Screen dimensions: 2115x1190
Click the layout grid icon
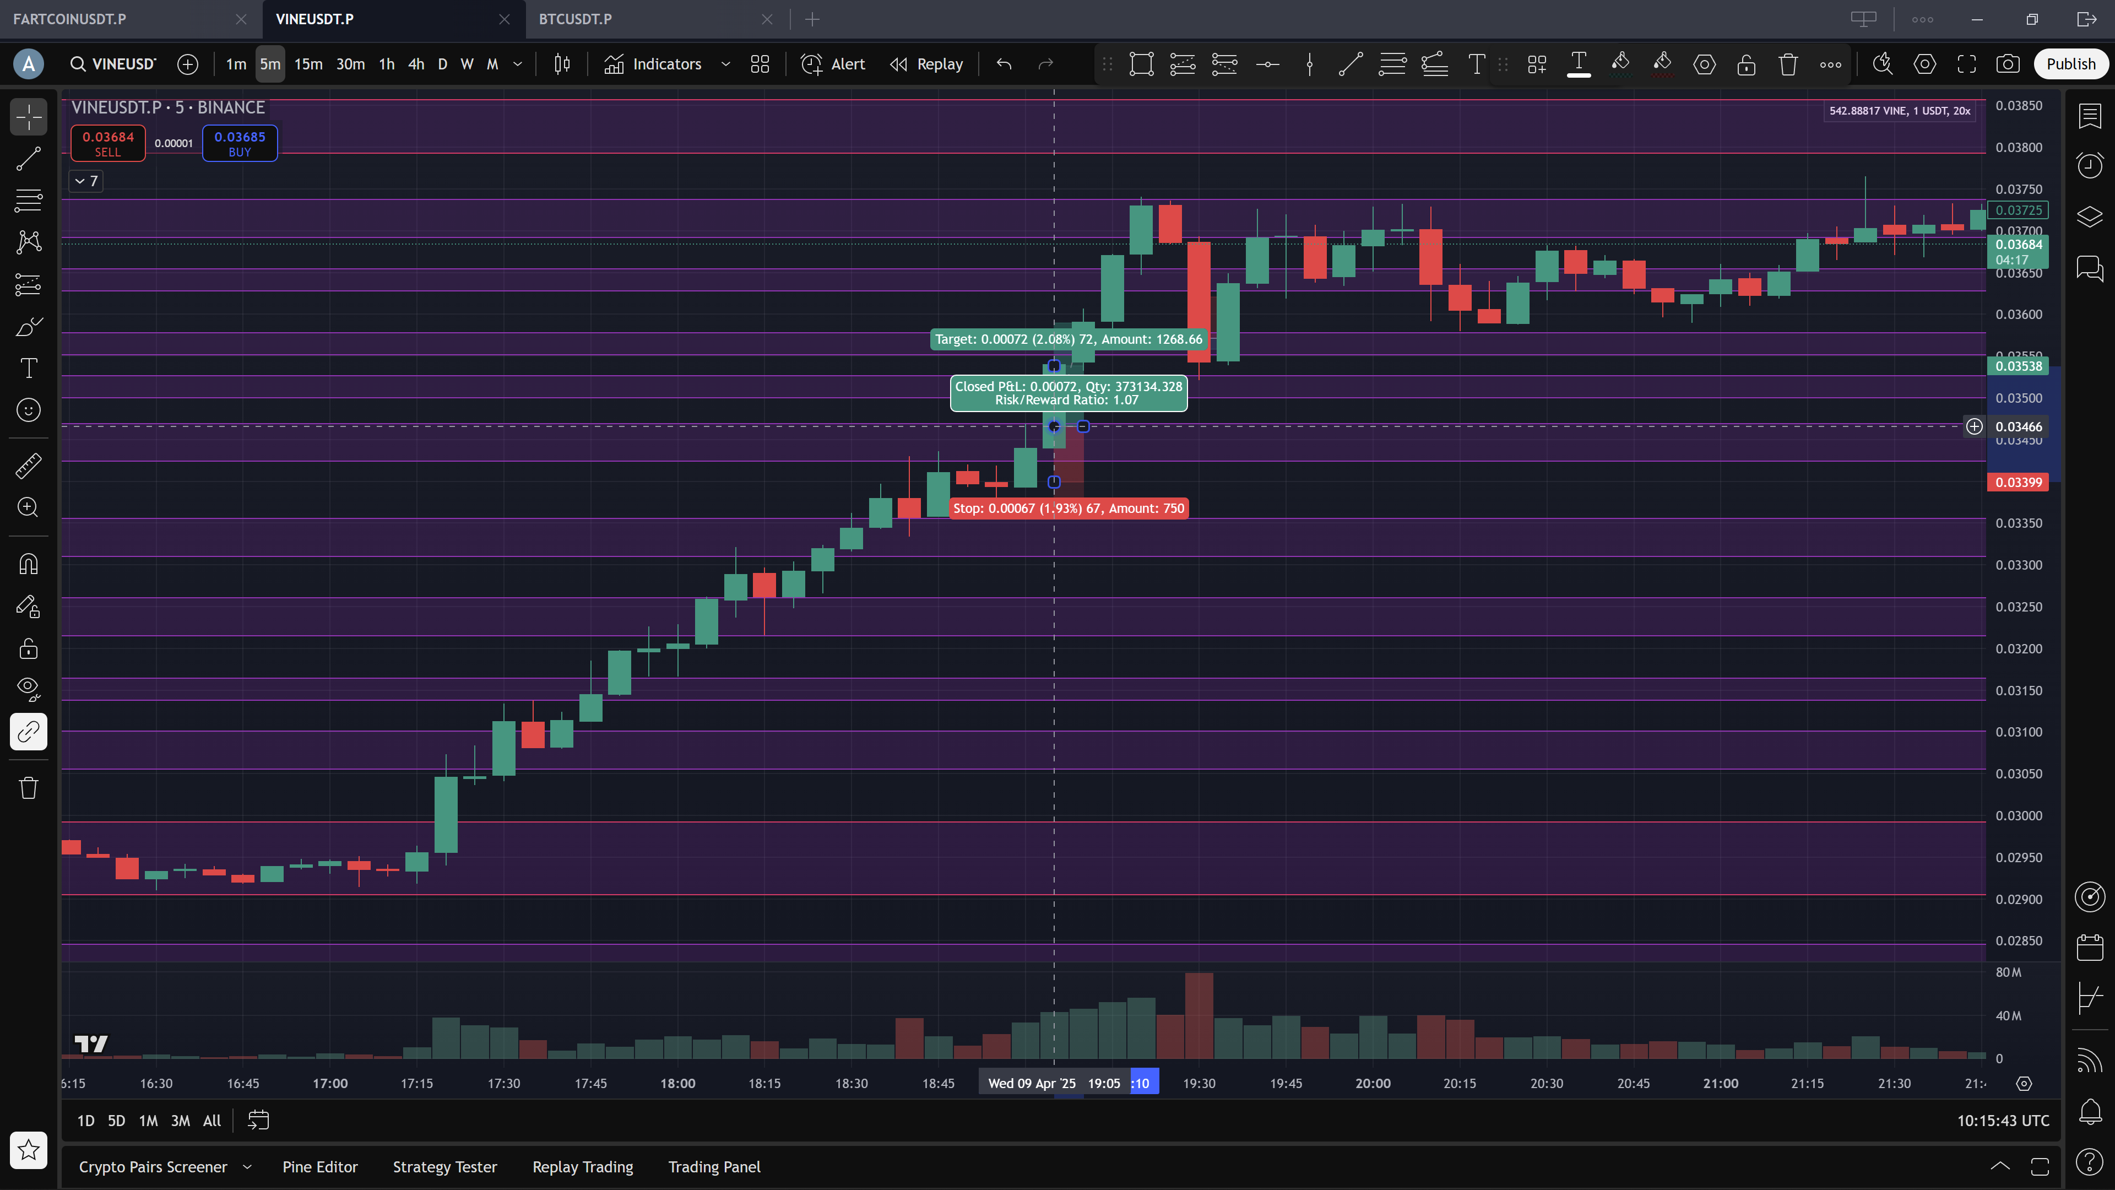click(x=760, y=64)
